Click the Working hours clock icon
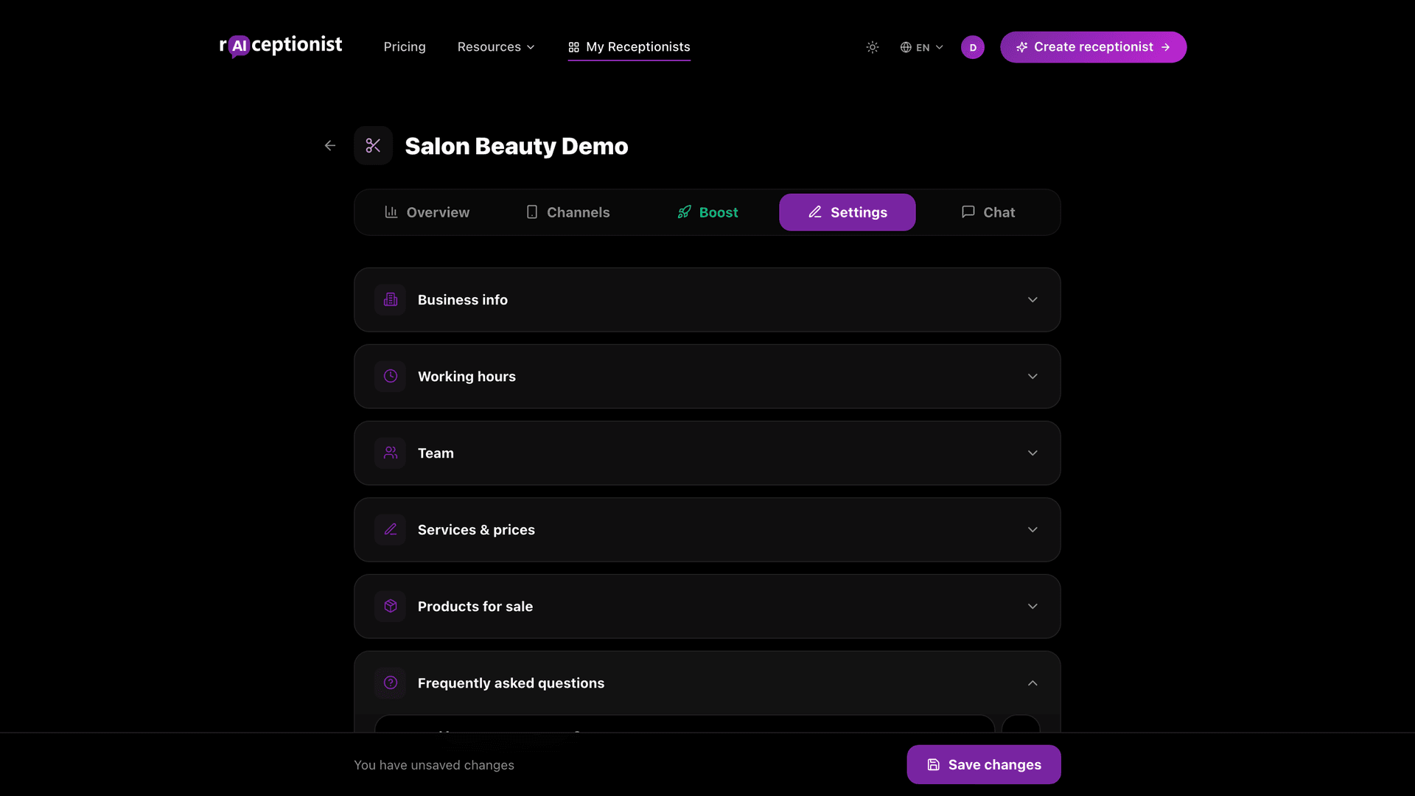This screenshot has width=1415, height=796. (x=391, y=377)
